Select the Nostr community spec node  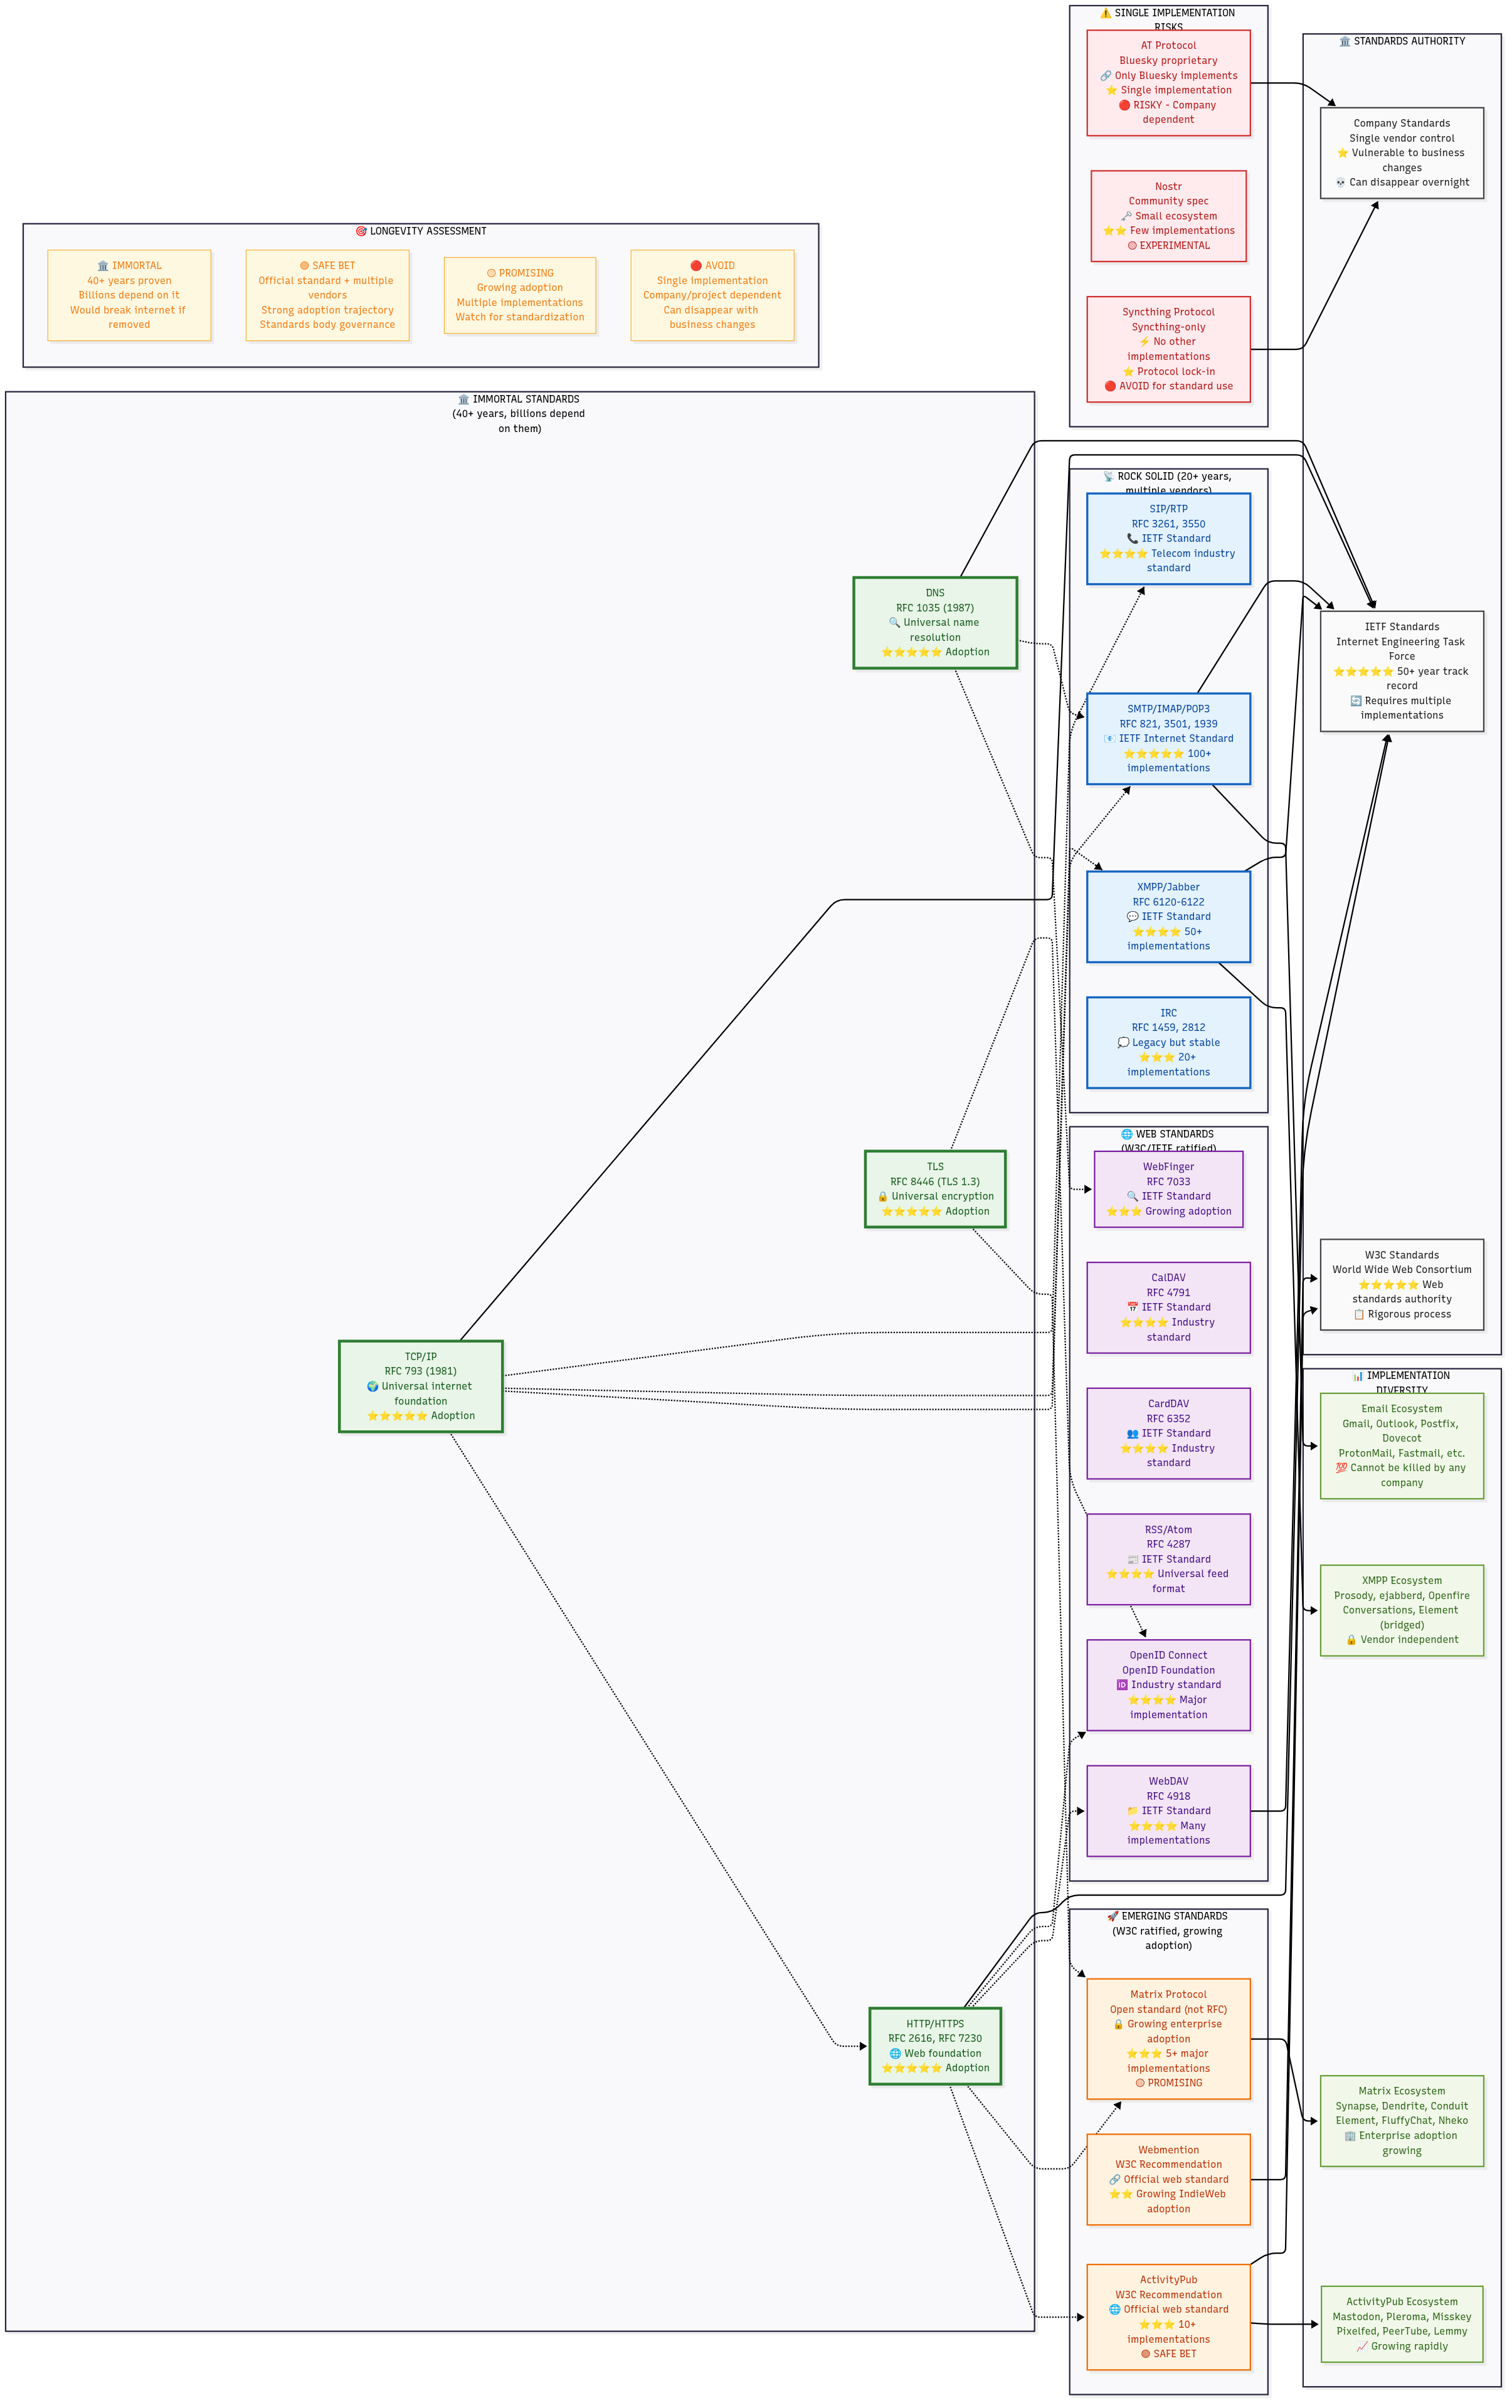point(1168,216)
